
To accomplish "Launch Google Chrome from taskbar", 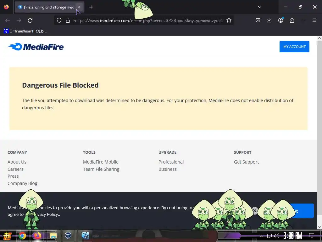I will (x=22, y=236).
